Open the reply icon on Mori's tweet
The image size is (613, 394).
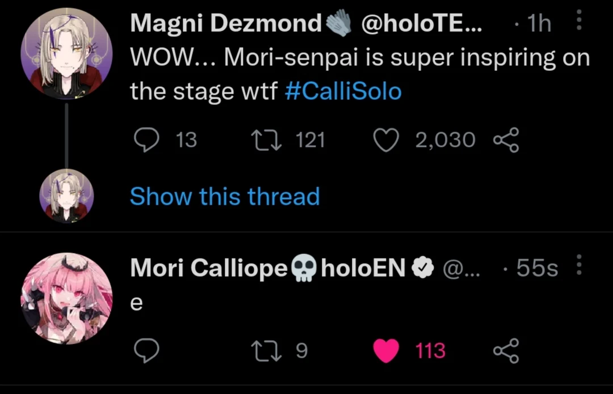point(148,350)
